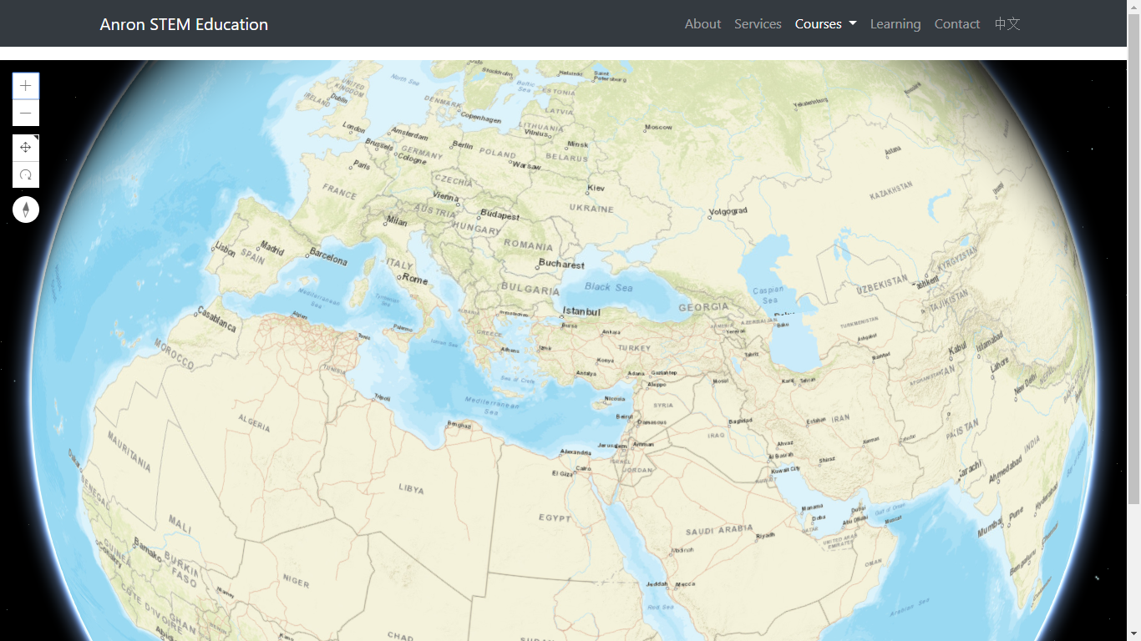Expand the Courses dropdown menu
The width and height of the screenshot is (1141, 641).
click(825, 24)
